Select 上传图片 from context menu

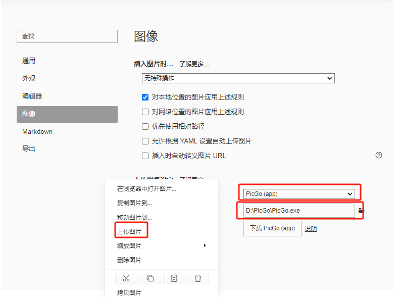tap(129, 231)
